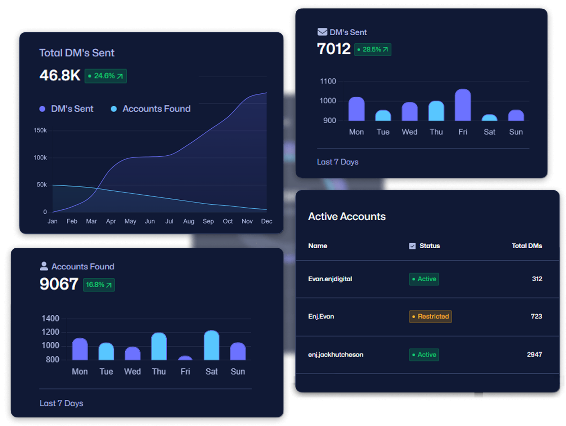
Task: Click the 7012 DM's Sent value
Action: click(x=334, y=49)
